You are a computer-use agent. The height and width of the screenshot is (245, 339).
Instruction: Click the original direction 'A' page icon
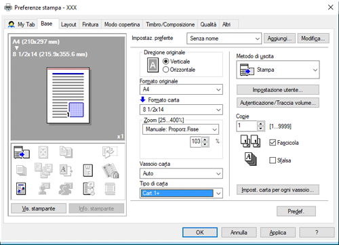click(153, 65)
